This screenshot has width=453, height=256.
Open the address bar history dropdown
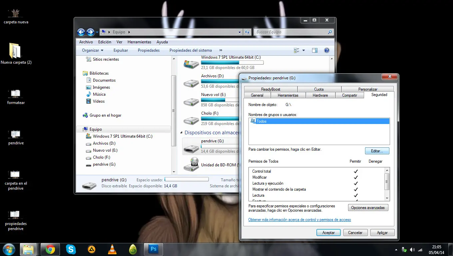[x=239, y=32]
